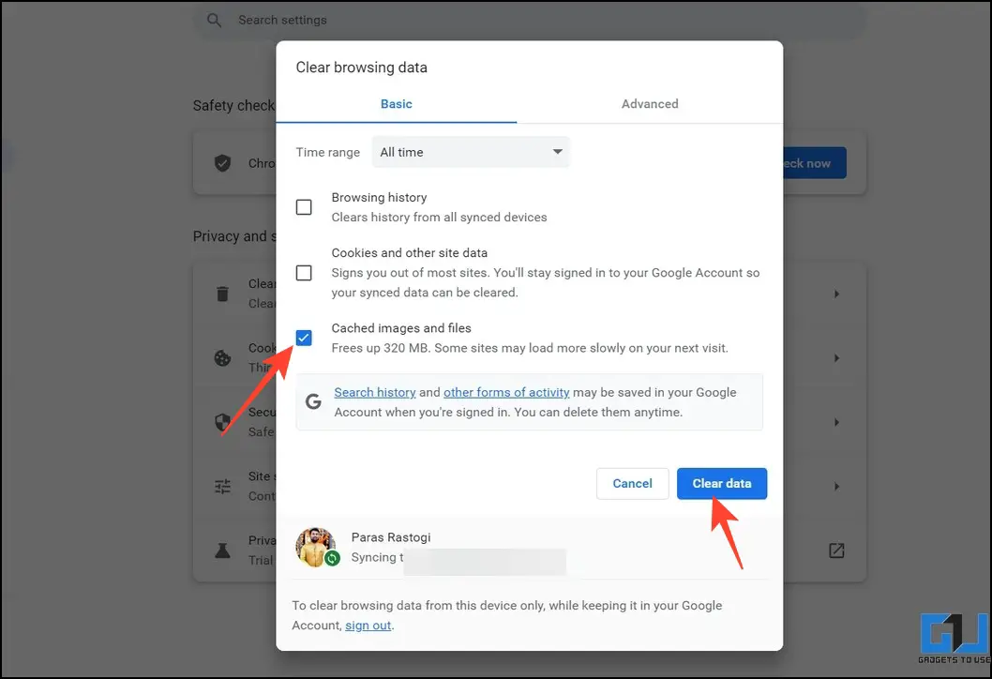
Task: Open Privacy Sandbox external link icon
Action: click(x=836, y=551)
